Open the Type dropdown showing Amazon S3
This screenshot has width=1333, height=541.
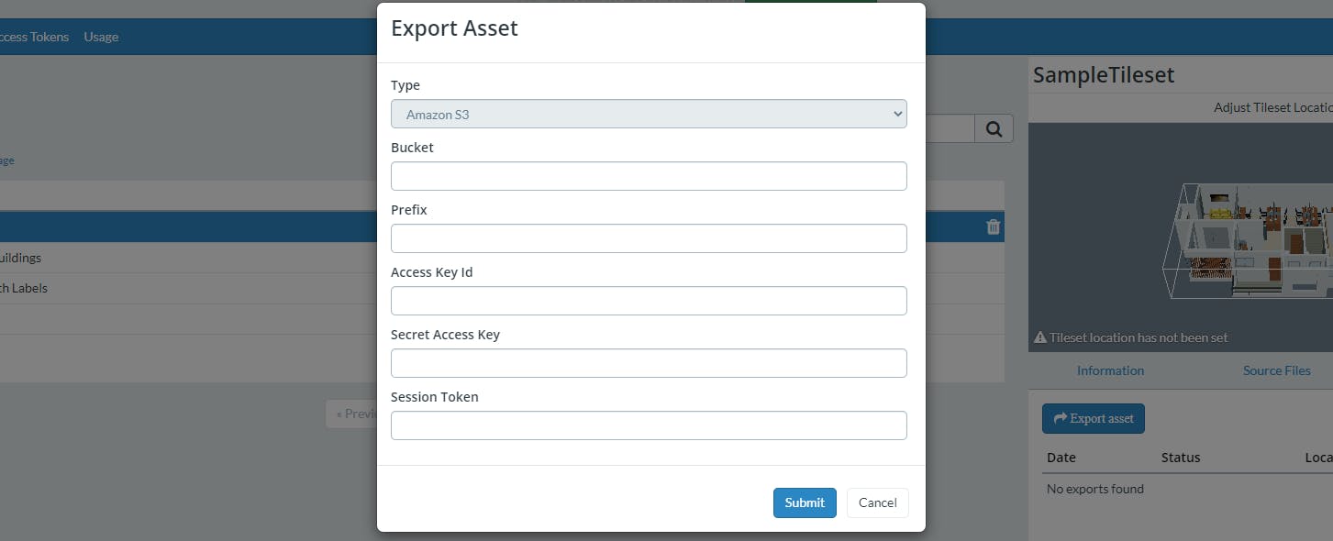pyautogui.click(x=649, y=114)
